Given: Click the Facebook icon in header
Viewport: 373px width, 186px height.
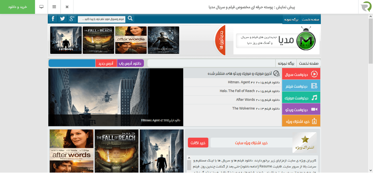Looking at the screenshot, I should click(53, 19).
